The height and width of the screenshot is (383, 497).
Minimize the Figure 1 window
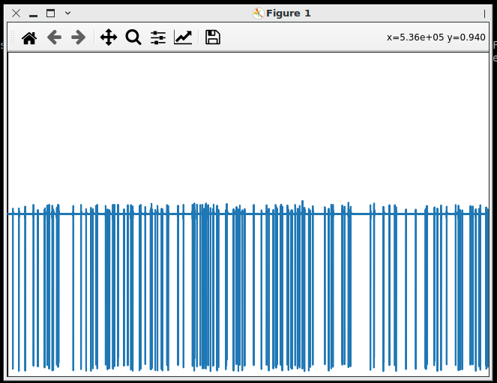(33, 14)
